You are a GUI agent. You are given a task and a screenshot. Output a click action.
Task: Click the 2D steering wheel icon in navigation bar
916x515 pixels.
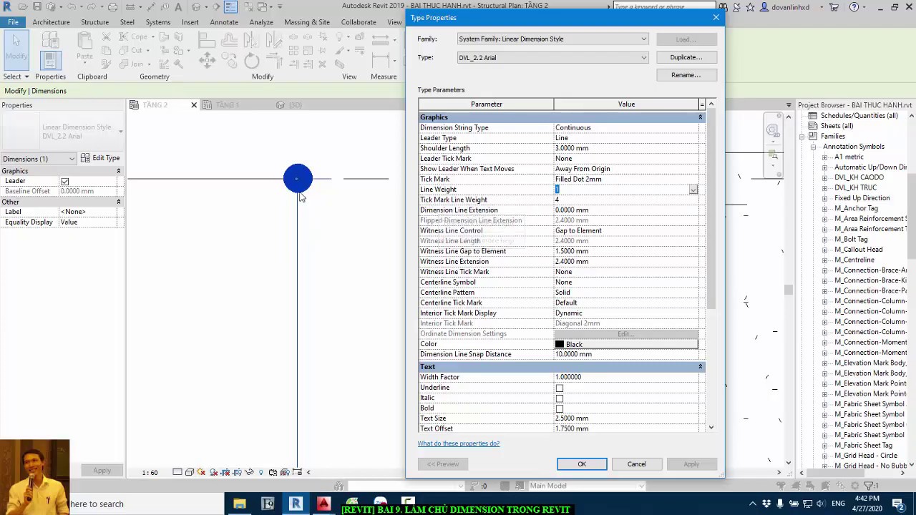(772, 130)
